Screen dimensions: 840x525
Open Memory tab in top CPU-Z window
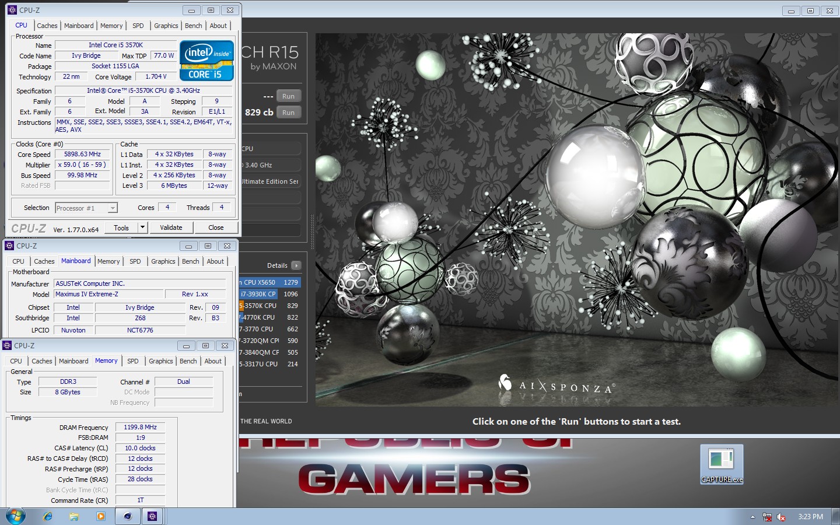pyautogui.click(x=111, y=26)
